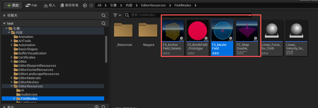This screenshot has height=108, width=318.
Task: Click Save All (保存所有)
Action: coord(69,5)
